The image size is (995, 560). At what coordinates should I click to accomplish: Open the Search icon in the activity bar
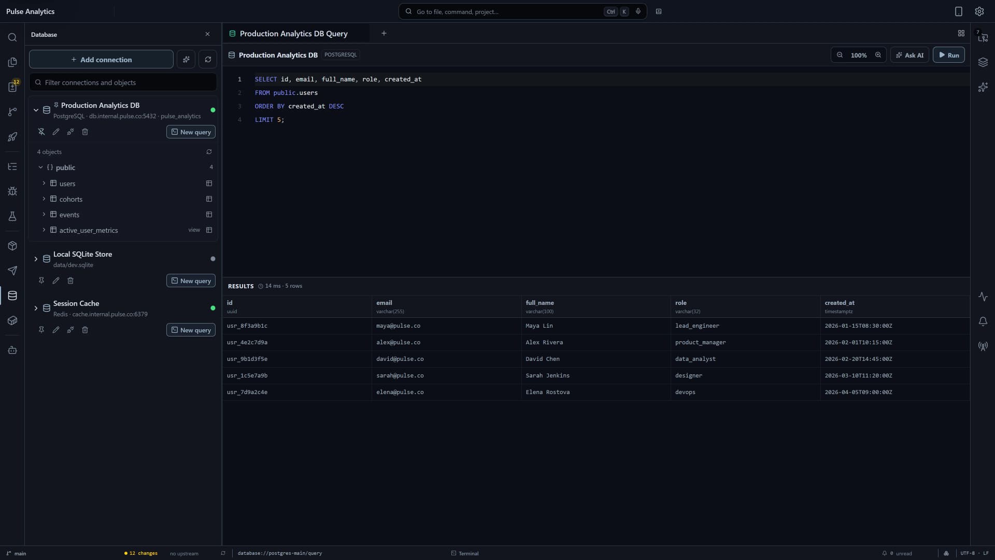point(12,37)
